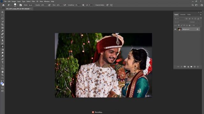
Task: Select the Spot Healing Brush tool
Action: [2, 34]
